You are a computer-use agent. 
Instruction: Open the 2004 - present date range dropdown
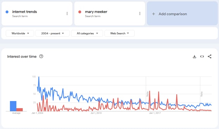pyautogui.click(x=53, y=33)
